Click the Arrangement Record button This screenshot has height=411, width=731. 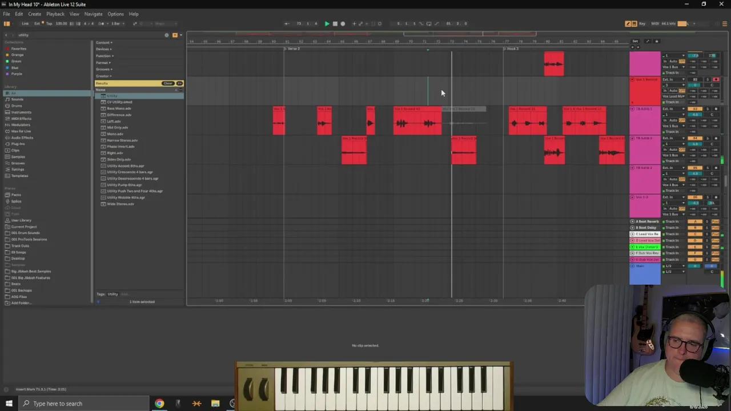coord(343,23)
